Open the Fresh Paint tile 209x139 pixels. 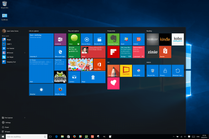tap(126, 71)
